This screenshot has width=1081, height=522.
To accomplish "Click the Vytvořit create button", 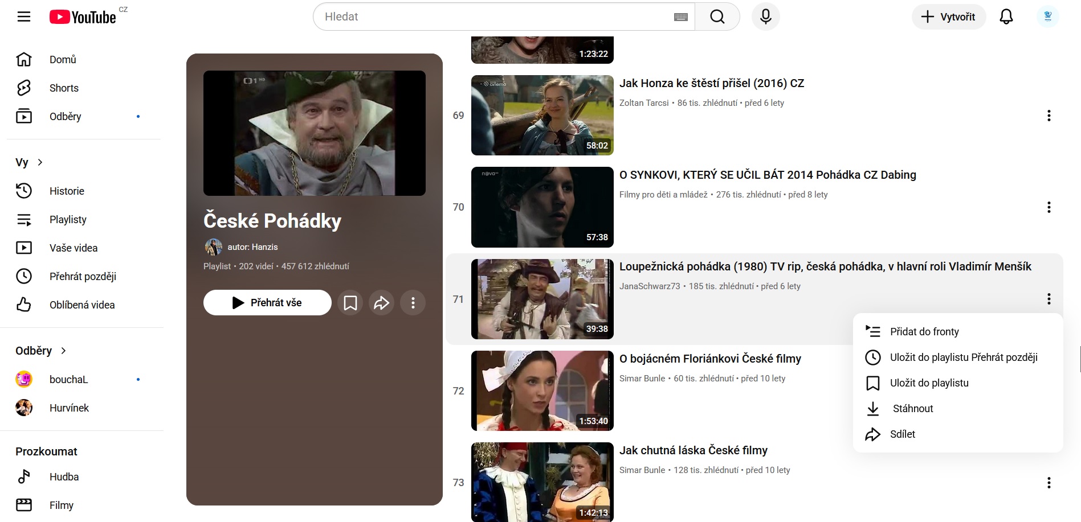I will pyautogui.click(x=948, y=17).
